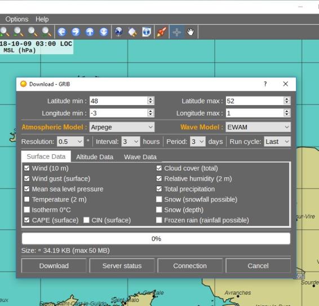Image resolution: width=319 pixels, height=306 pixels.
Task: Click the blue info icon in toolbar
Action: [x=147, y=32]
